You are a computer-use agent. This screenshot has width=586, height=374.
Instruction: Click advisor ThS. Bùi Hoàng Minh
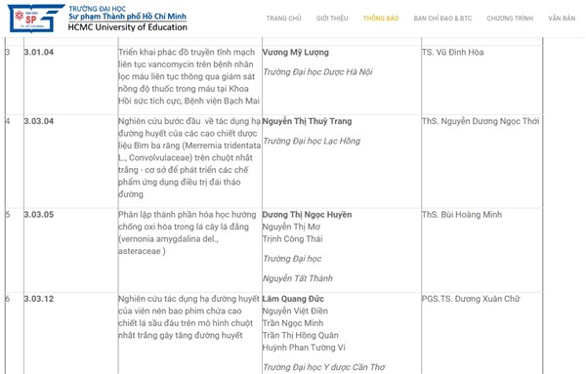tap(462, 215)
